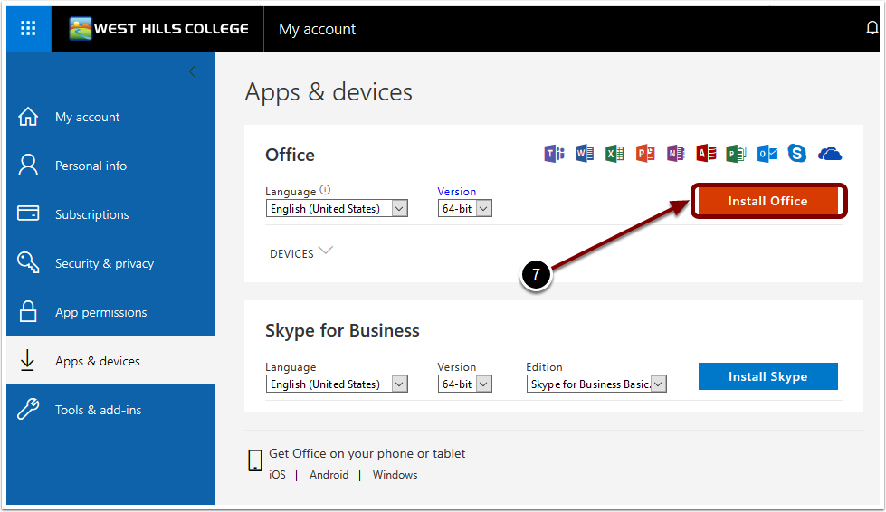Click the download arrow icon for Apps & devices
Screen dimensions: 886x512
click(x=27, y=360)
